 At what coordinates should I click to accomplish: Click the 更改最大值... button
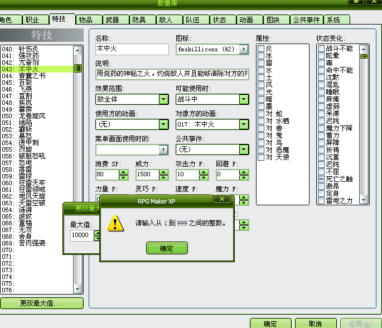point(42,303)
